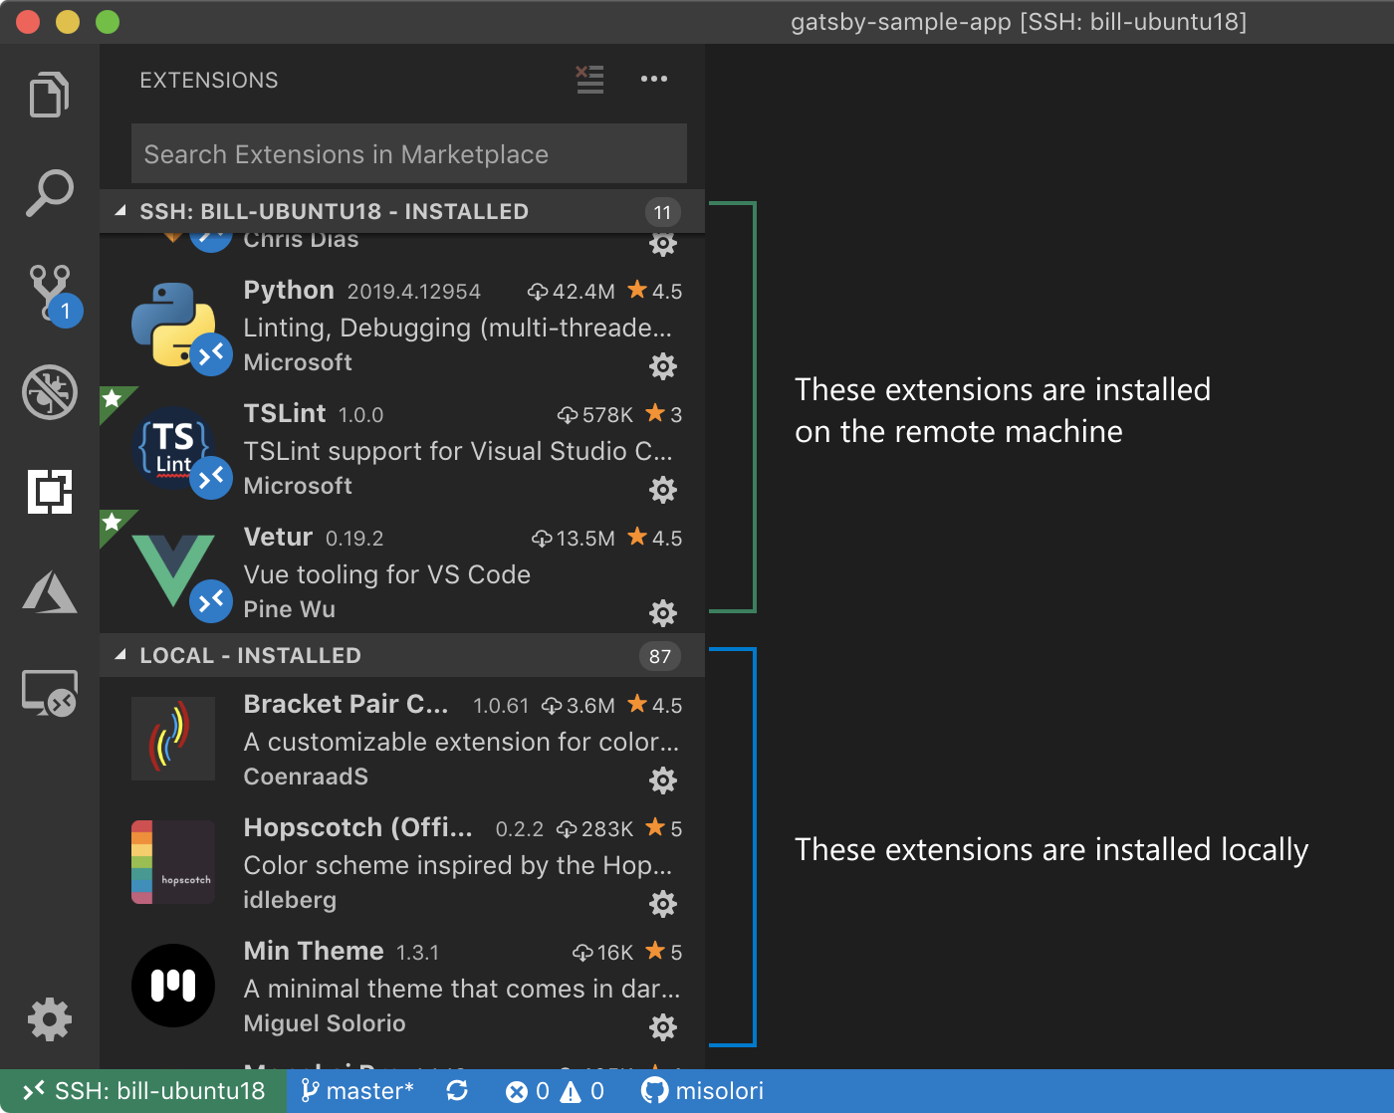Open the Search view
Image resolution: width=1394 pixels, height=1113 pixels.
click(49, 194)
